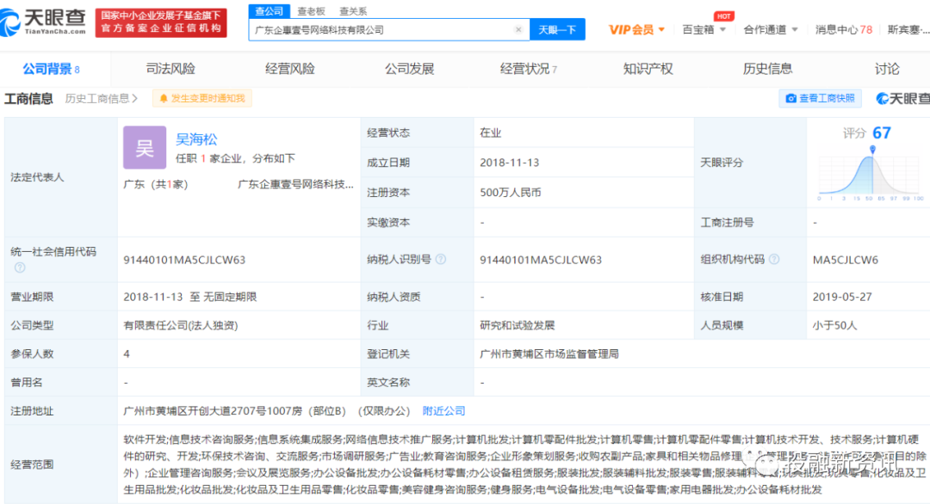Click the HOT badge above 百宝箱
Image resolution: width=930 pixels, height=504 pixels.
tap(724, 15)
